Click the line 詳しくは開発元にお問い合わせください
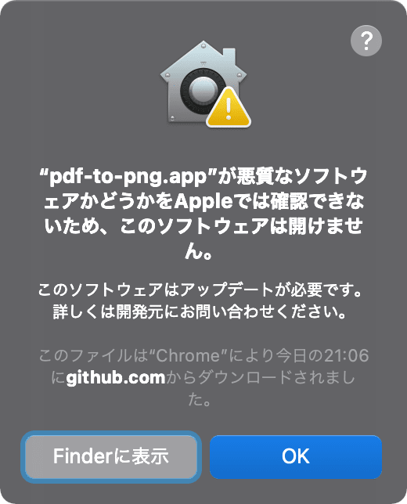The image size is (407, 504). point(200,311)
